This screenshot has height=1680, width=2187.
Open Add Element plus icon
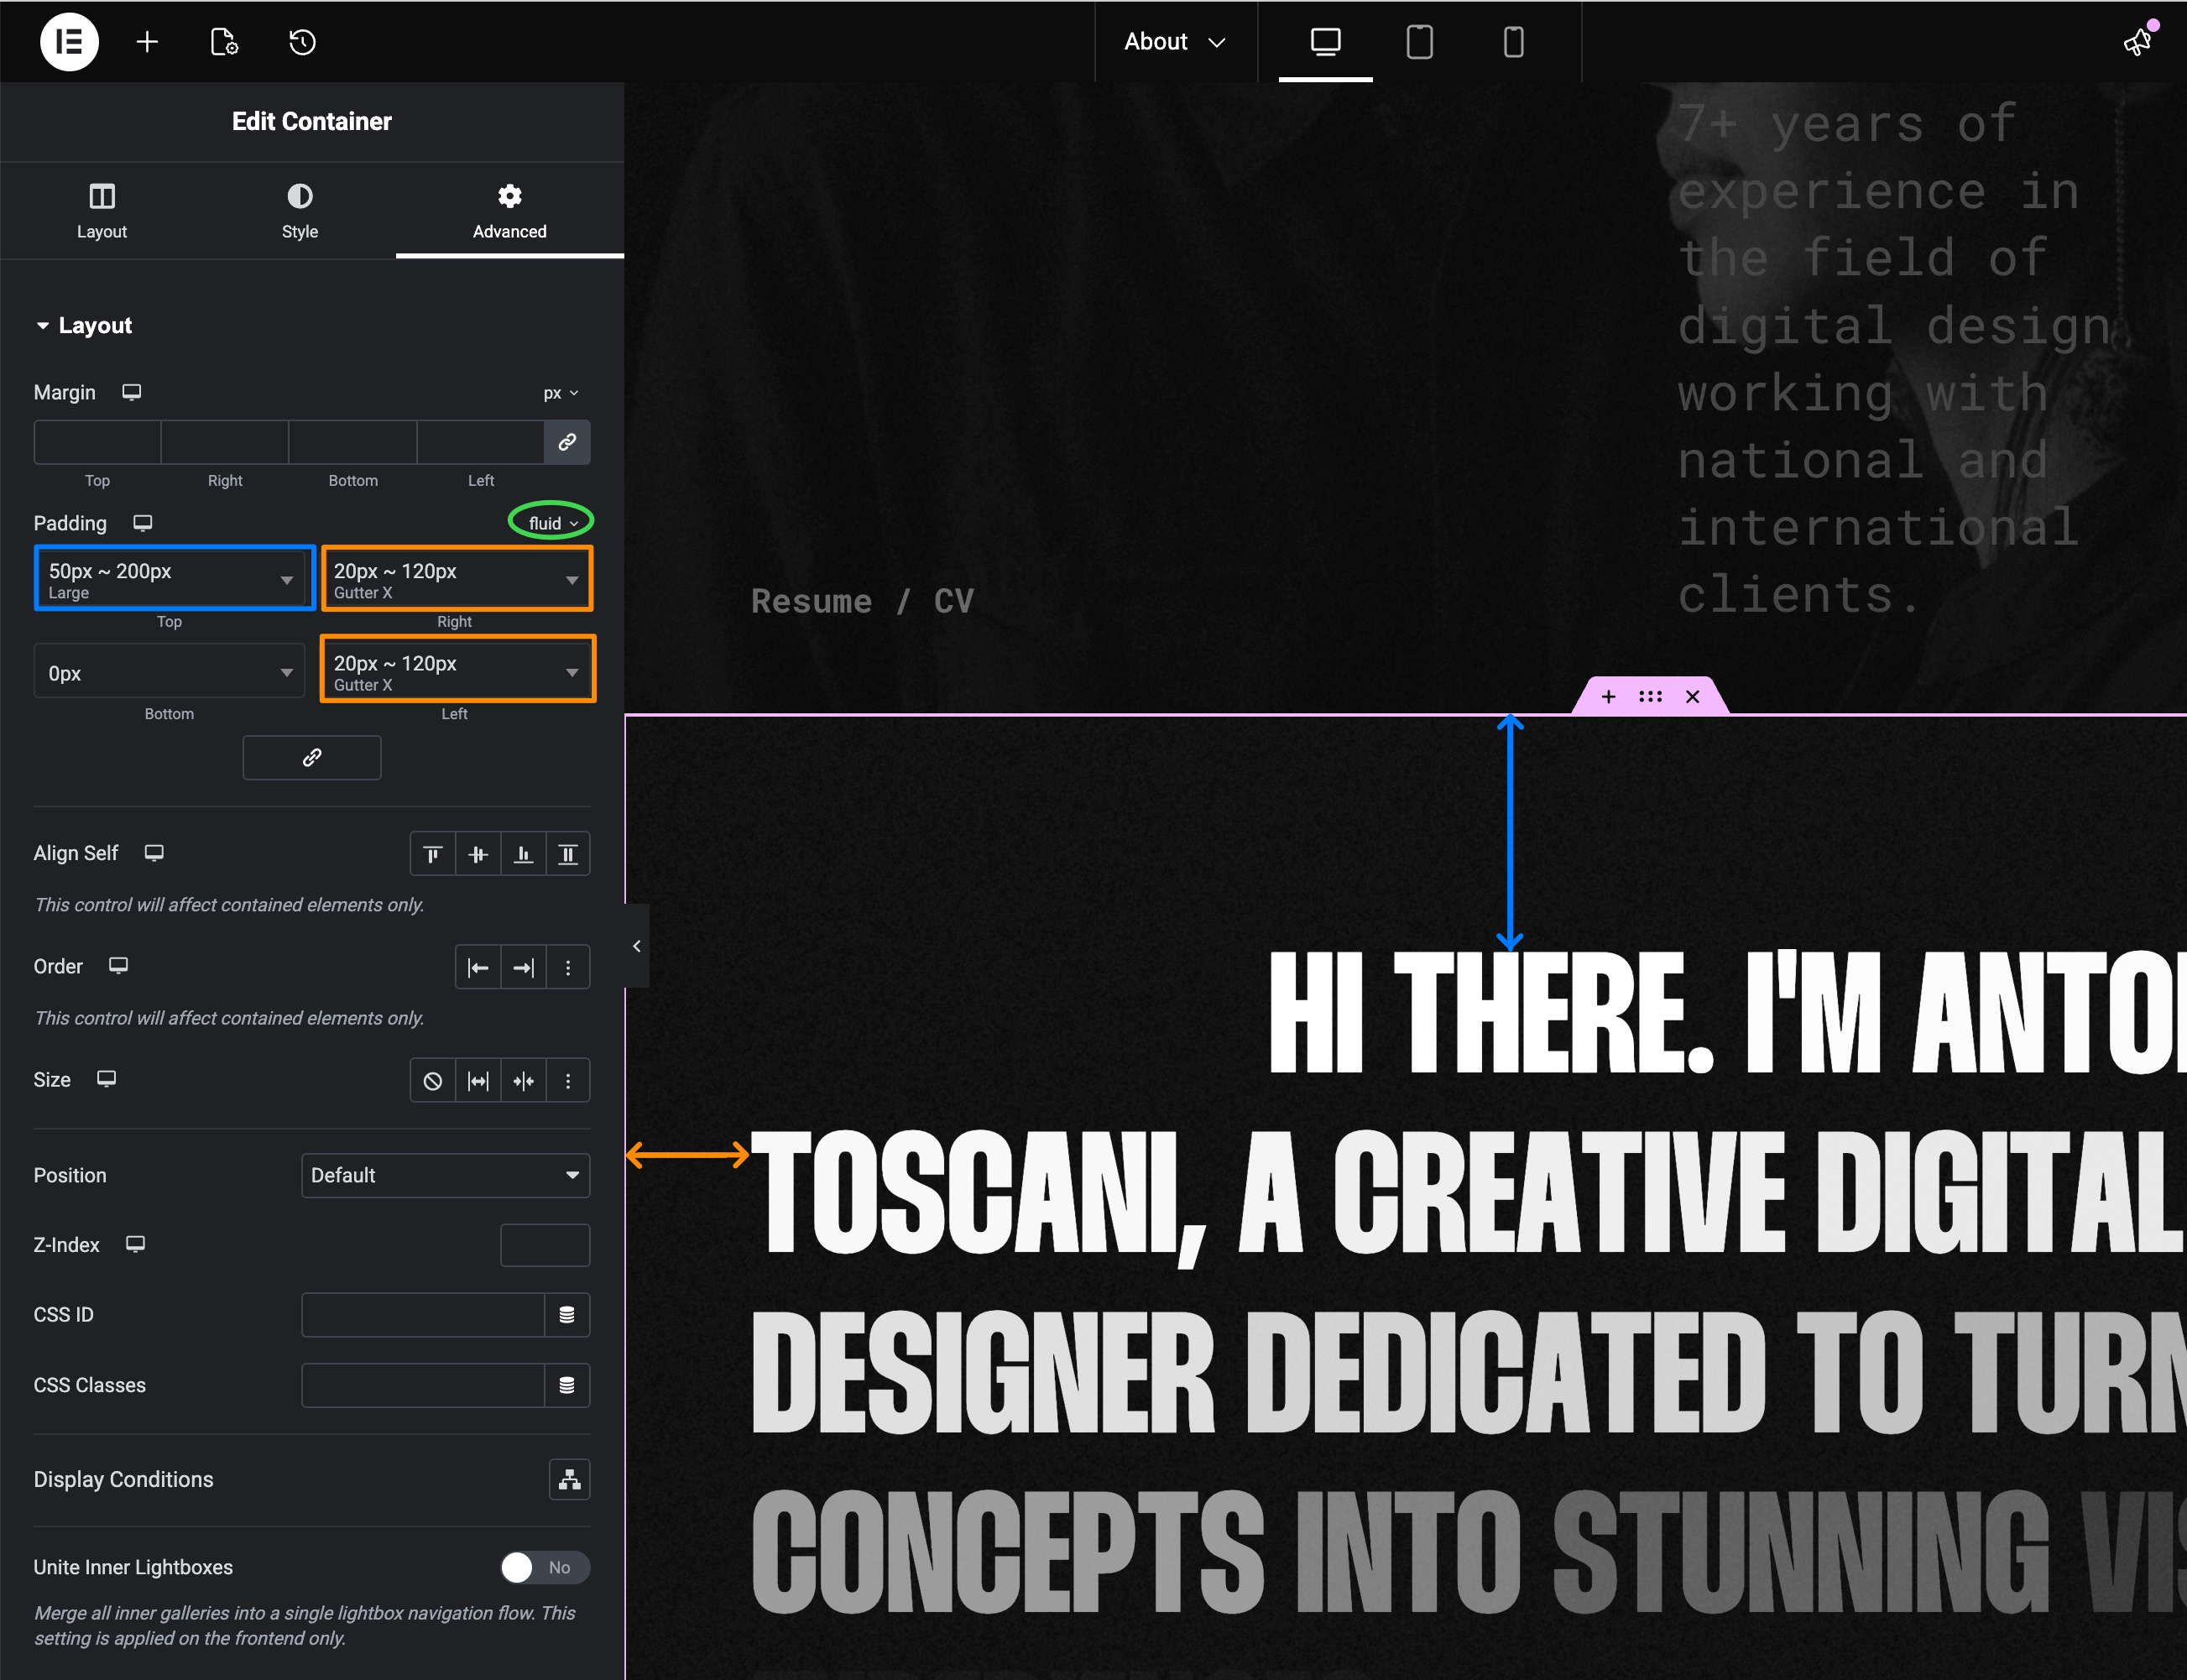(147, 42)
